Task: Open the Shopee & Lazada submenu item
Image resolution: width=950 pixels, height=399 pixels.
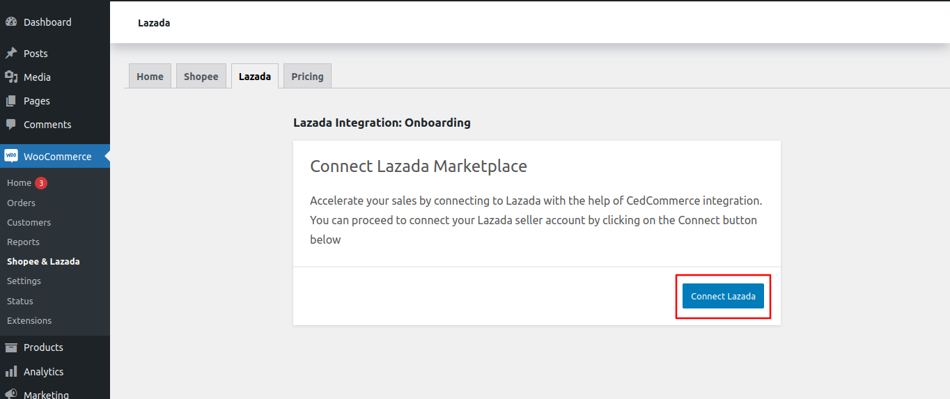Action: point(43,261)
